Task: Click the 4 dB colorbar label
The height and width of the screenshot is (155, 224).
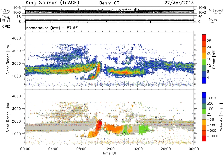Action: (x=208, y=77)
